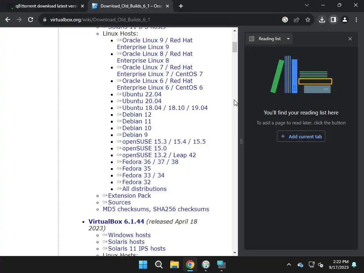Click the Add current tab button

301,136
